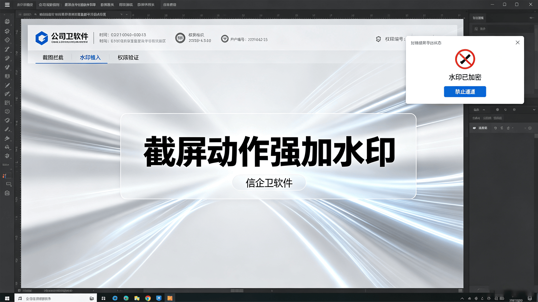Open the hamburger menu at top-left
538x302 pixels.
click(7, 5)
